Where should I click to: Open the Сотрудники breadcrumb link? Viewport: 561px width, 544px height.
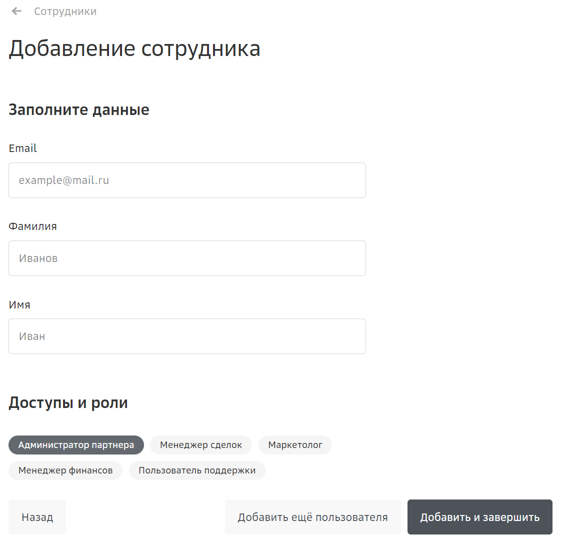click(x=65, y=11)
